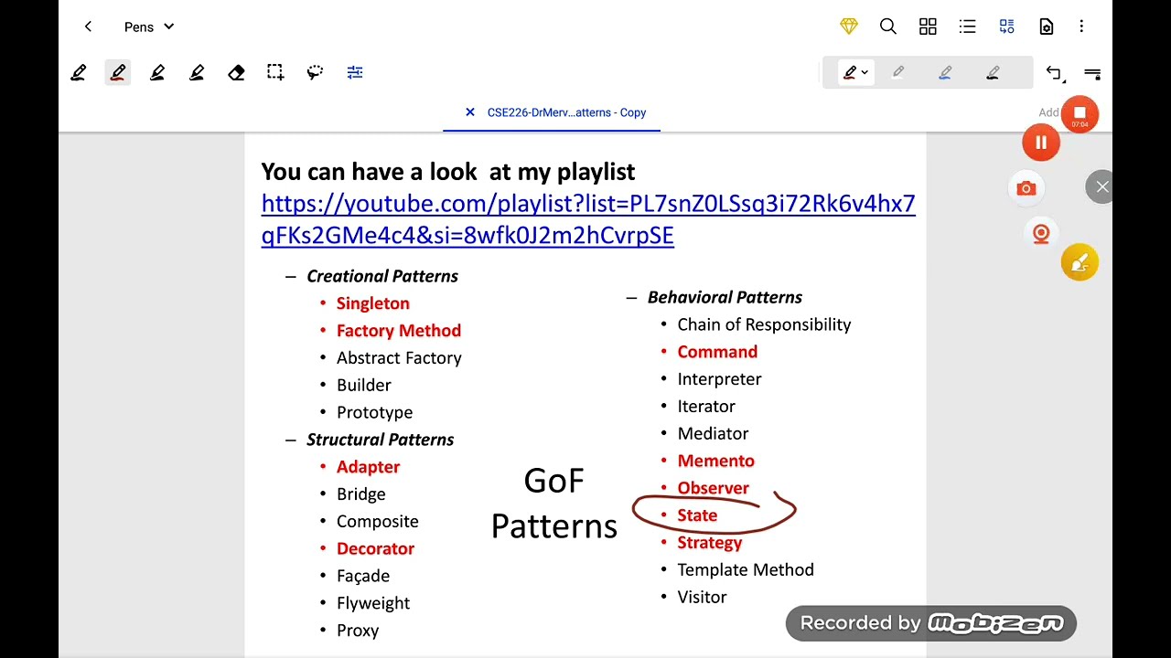Click the 'Interpreter' list item
The width and height of the screenshot is (1171, 658).
(719, 379)
